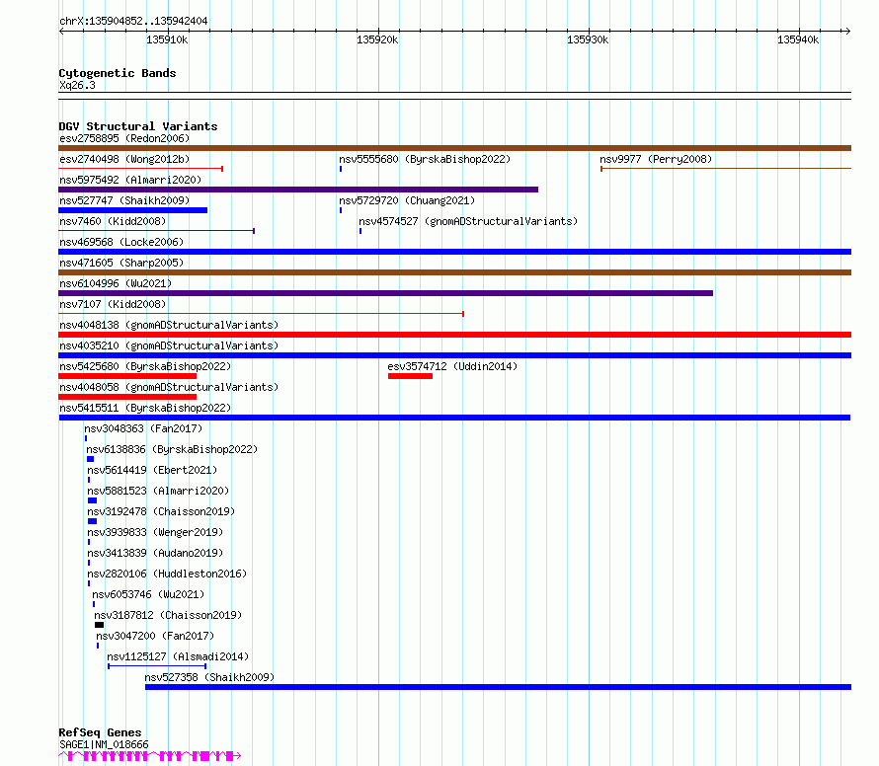
Task: Click the 135910k ruler position
Action: pos(167,39)
